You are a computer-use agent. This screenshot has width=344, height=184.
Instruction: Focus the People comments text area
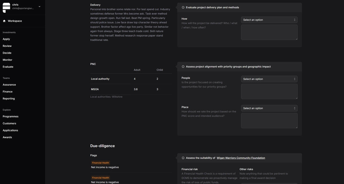click(x=269, y=91)
